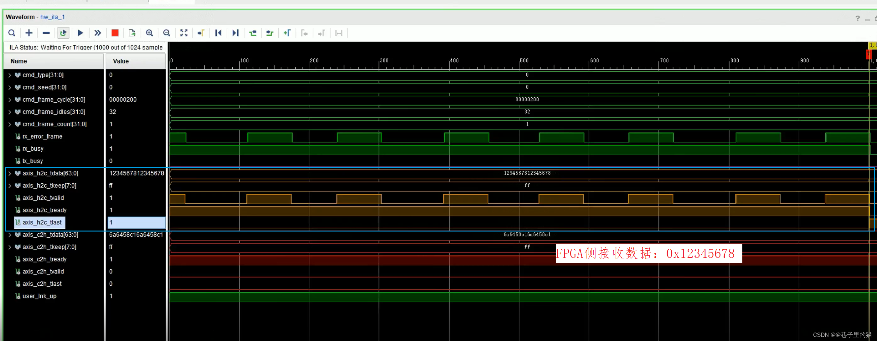The width and height of the screenshot is (877, 341).
Task: Stop the ILA trigger with red square
Action: (115, 33)
